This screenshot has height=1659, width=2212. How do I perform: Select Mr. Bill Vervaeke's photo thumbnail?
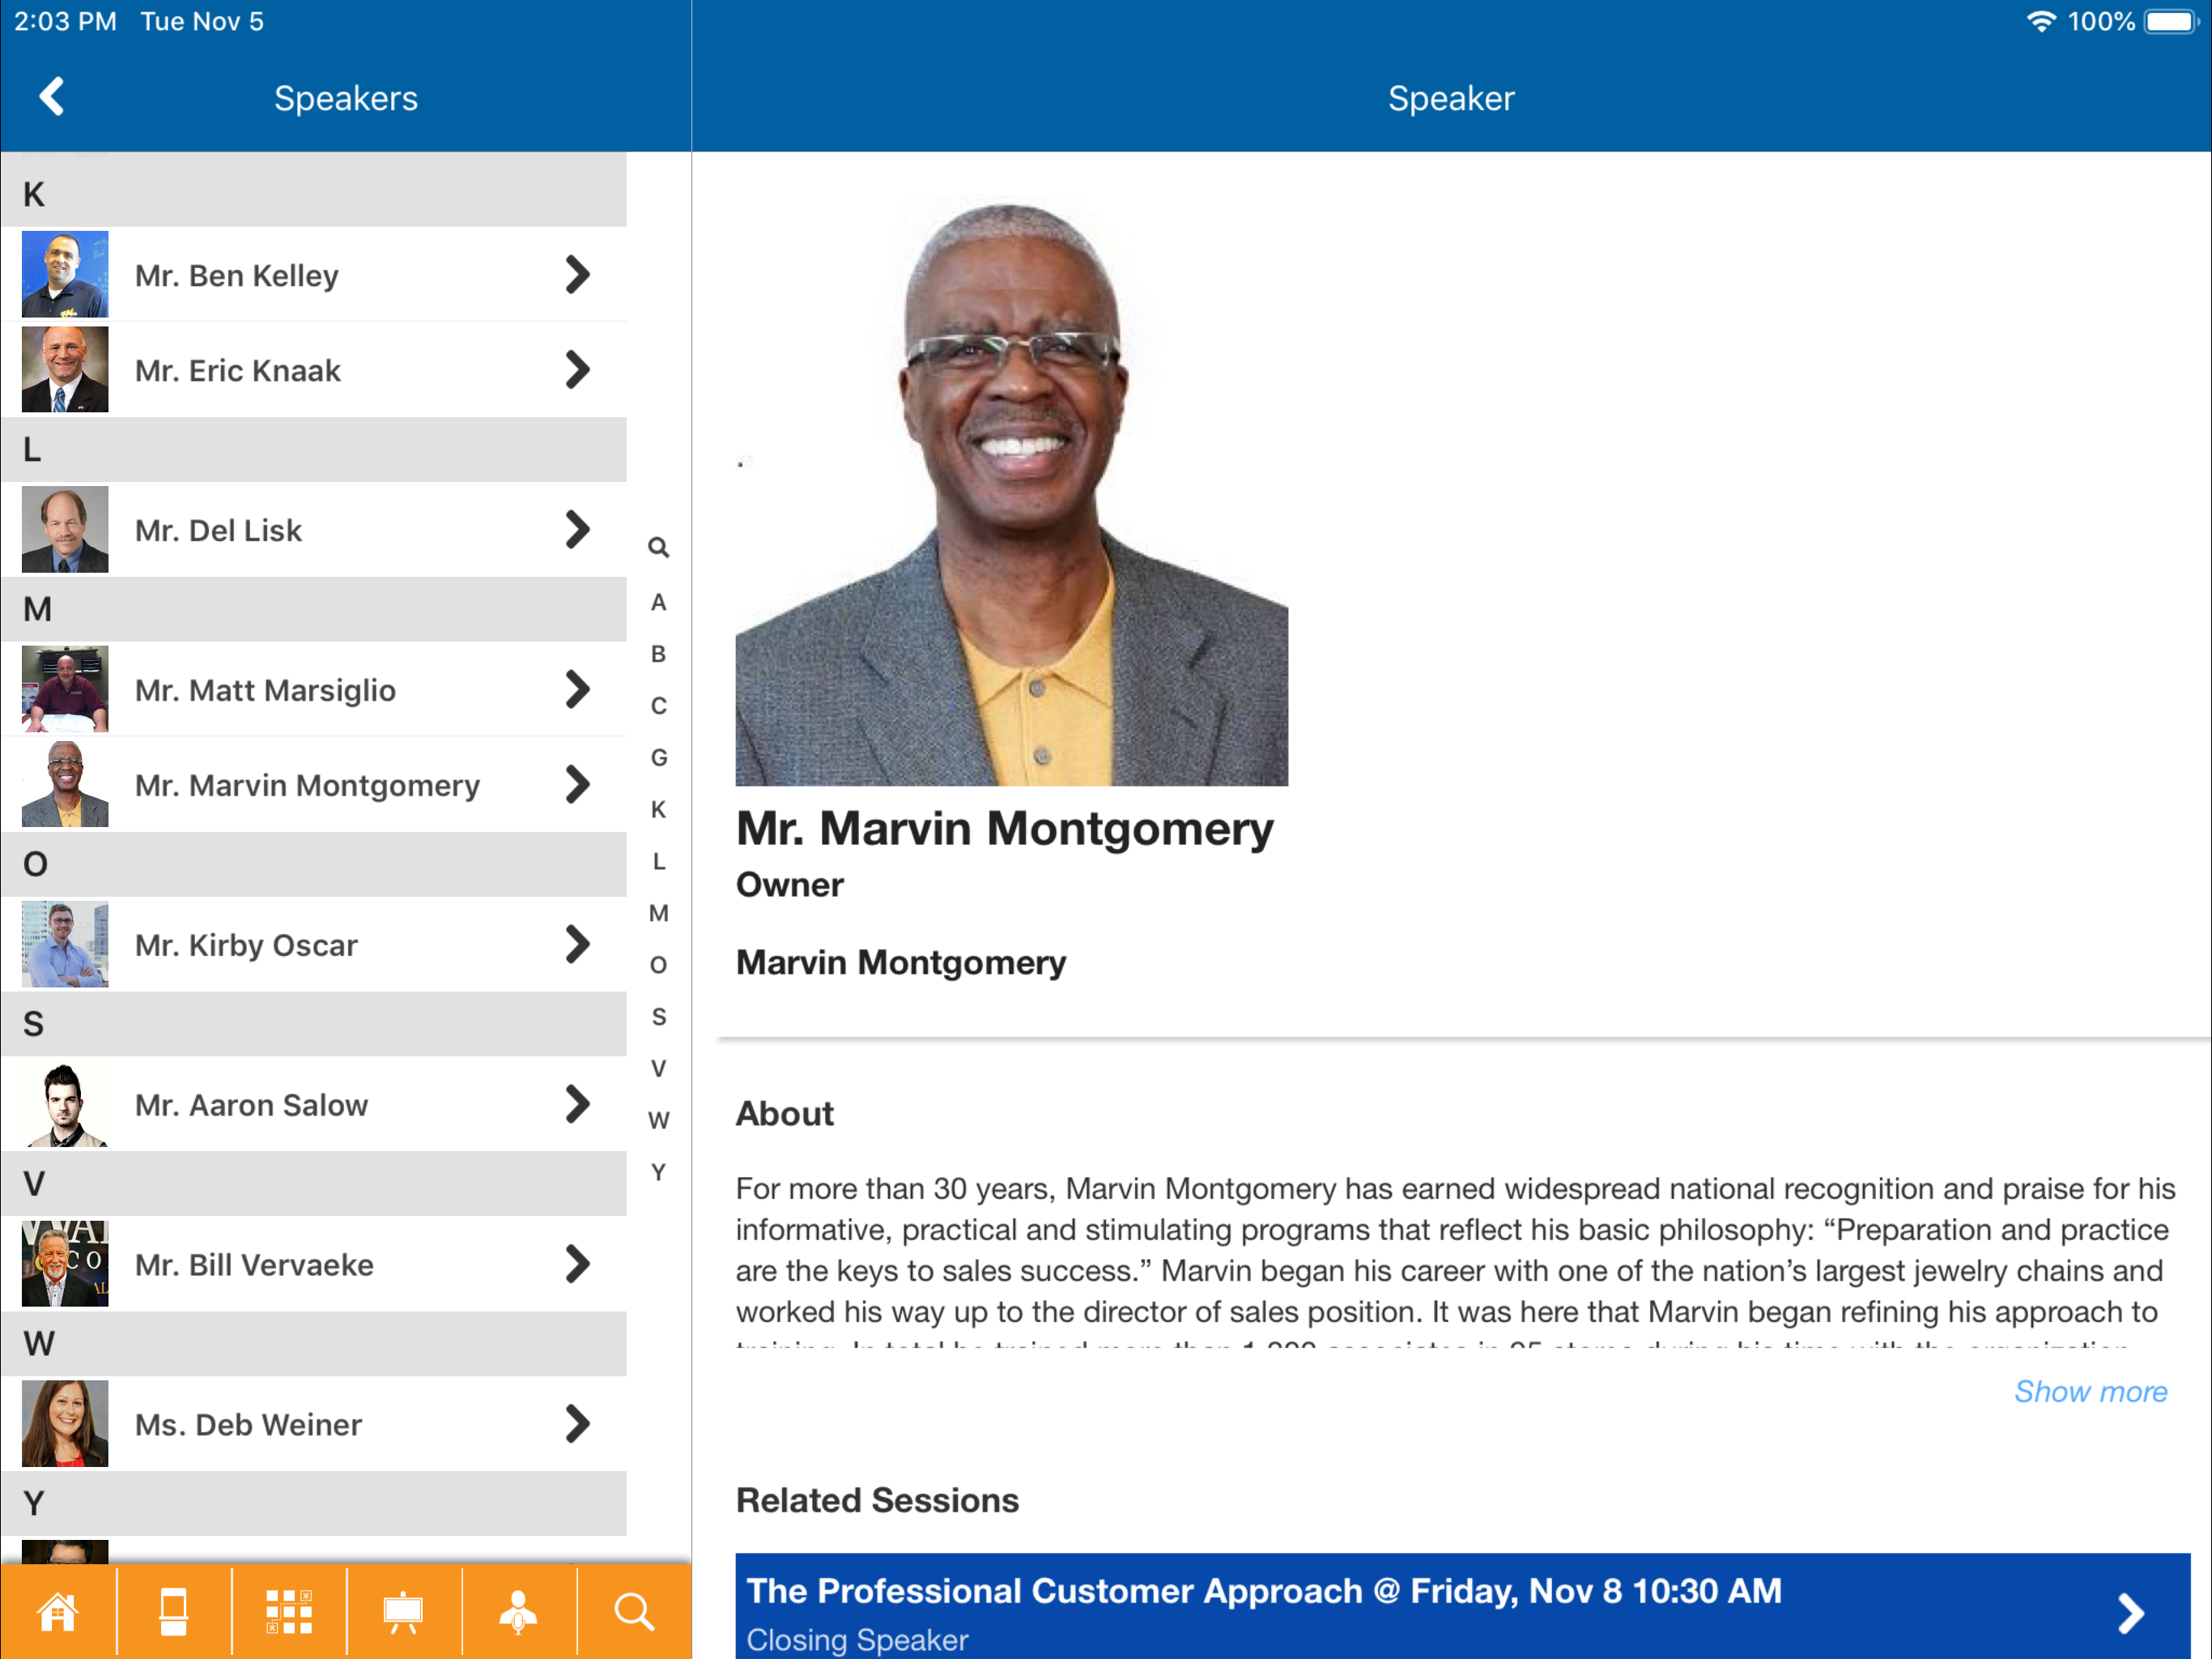click(x=65, y=1264)
